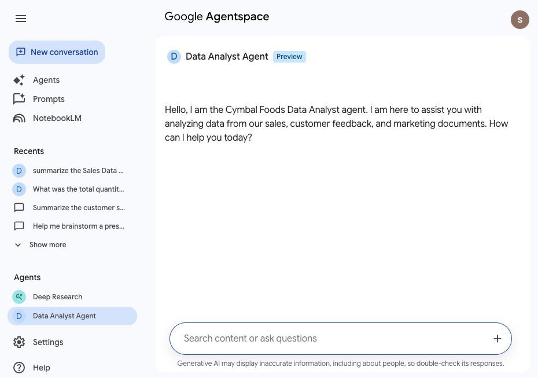Click the NotebookLM icon
Image resolution: width=538 pixels, height=378 pixels.
point(19,118)
